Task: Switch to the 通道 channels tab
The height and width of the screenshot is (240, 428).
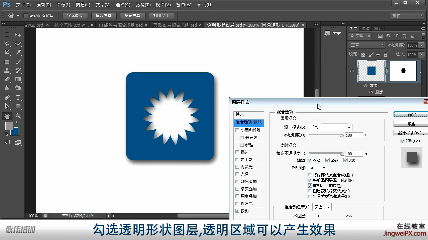Action: [x=366, y=29]
